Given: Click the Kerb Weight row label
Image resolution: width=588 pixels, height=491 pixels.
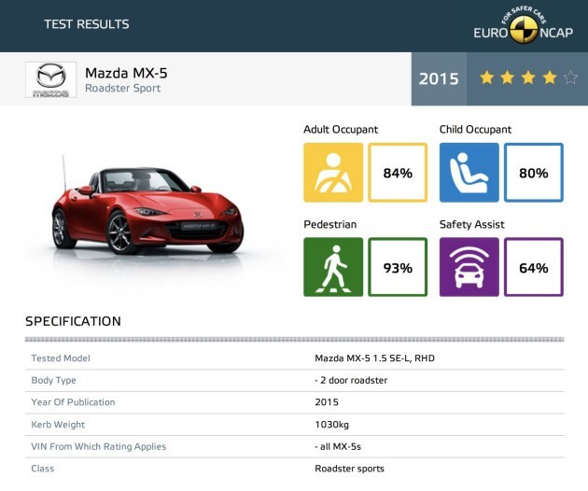Looking at the screenshot, I should click(58, 425).
